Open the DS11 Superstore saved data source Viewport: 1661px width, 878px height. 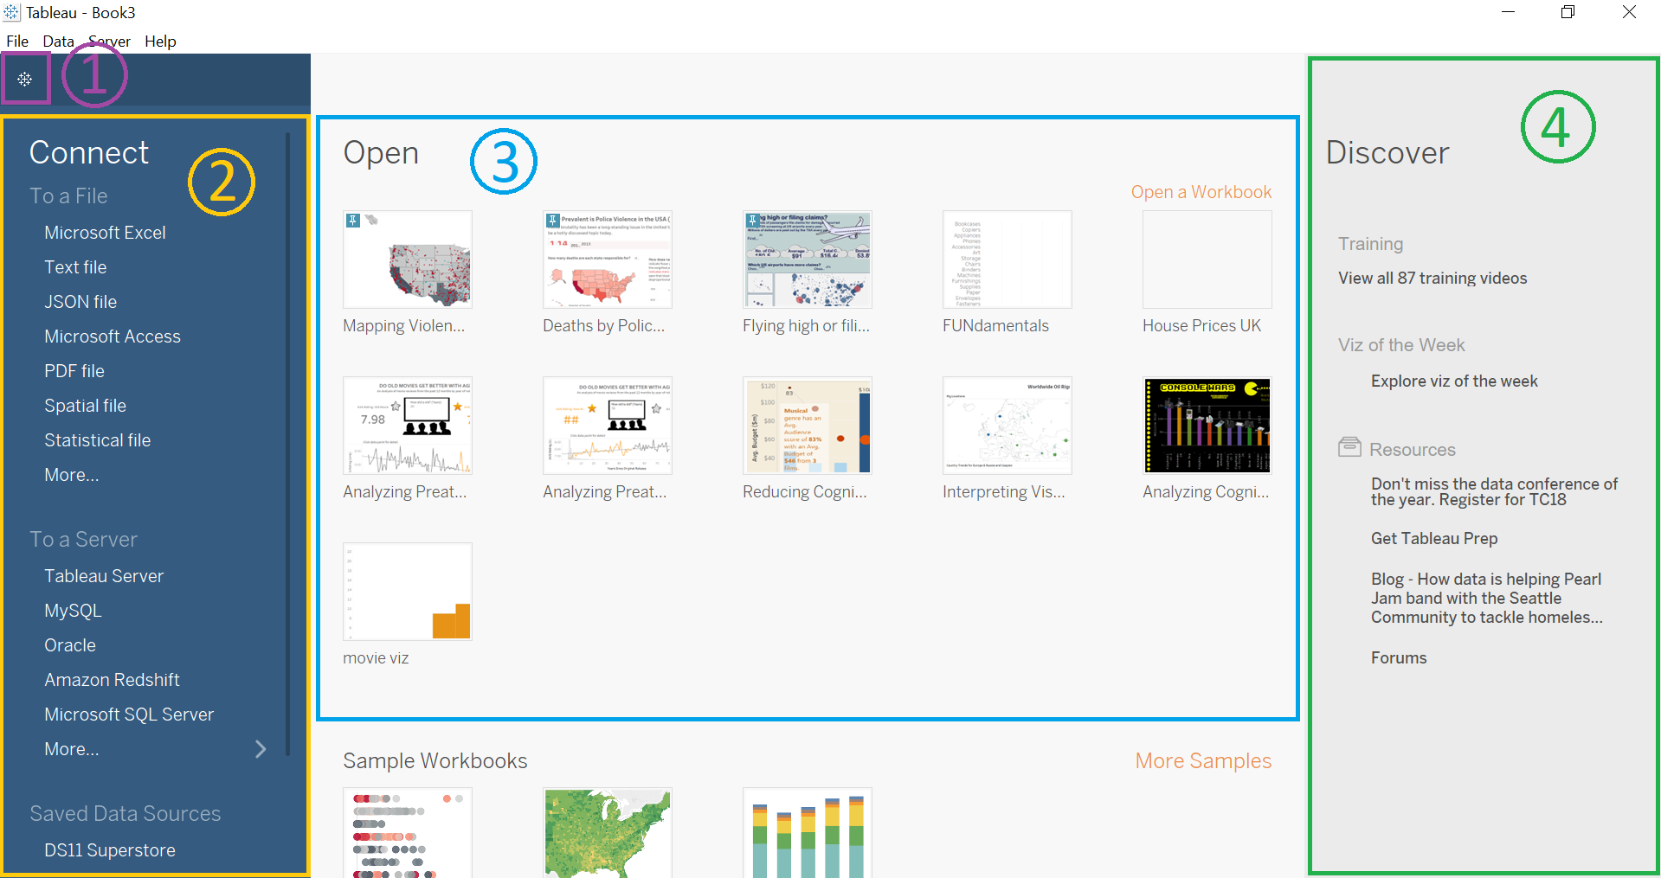point(110,850)
